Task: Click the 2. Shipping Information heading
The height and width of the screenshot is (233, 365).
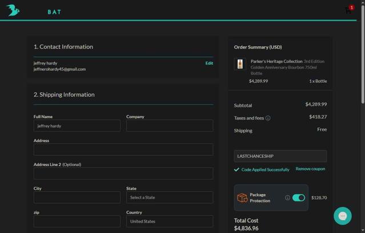Action: pyautogui.click(x=64, y=94)
